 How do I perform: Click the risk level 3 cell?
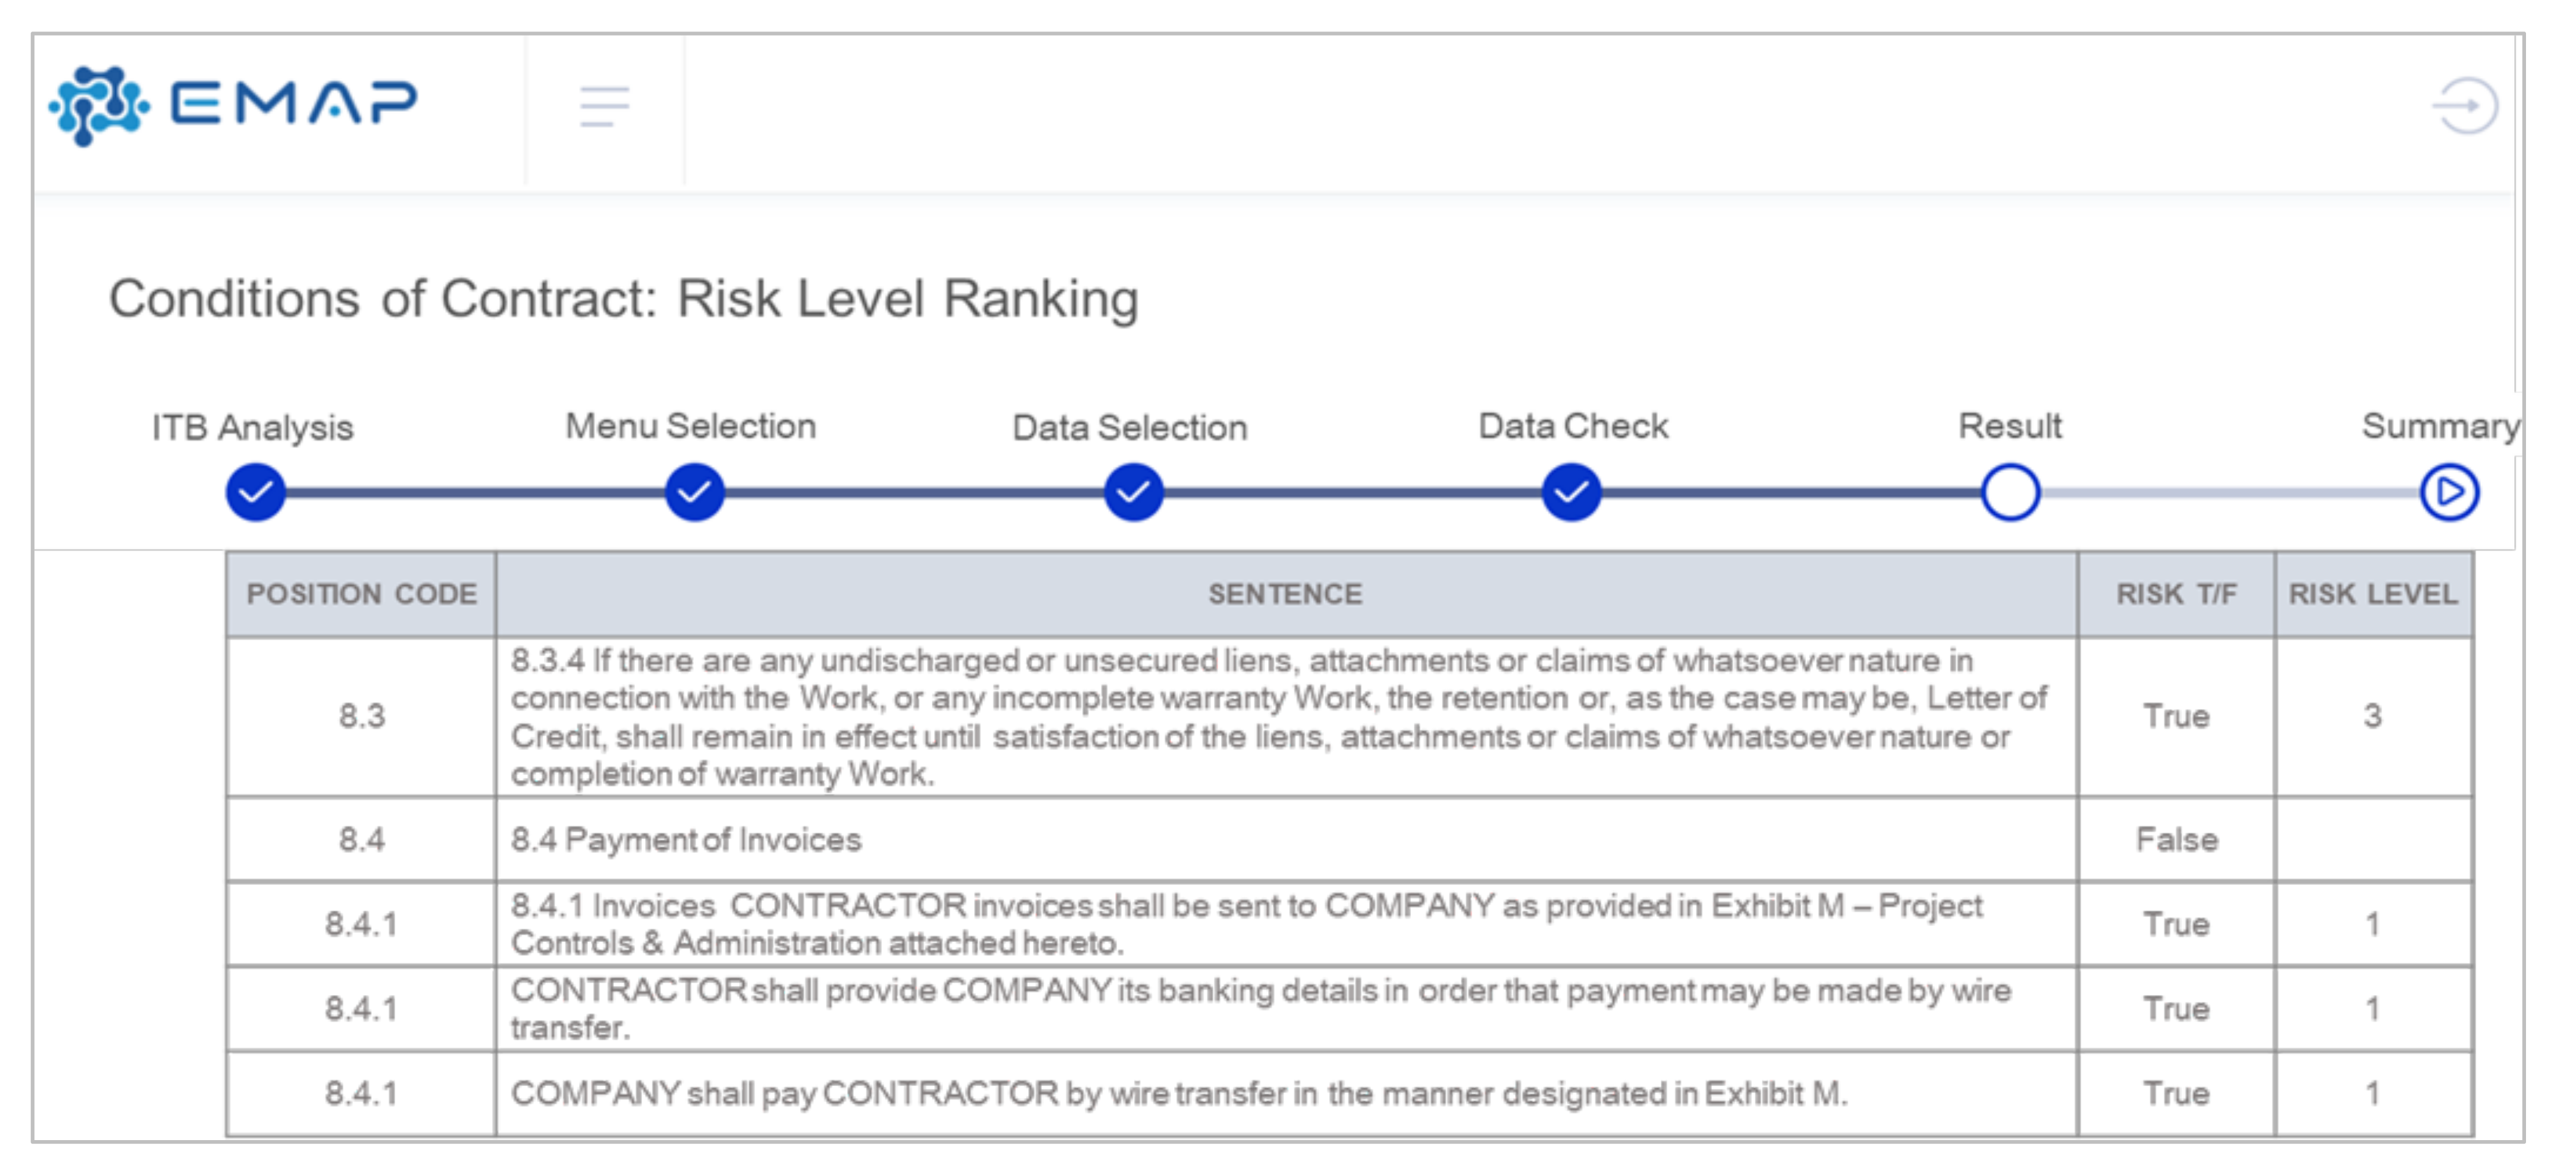tap(2372, 717)
